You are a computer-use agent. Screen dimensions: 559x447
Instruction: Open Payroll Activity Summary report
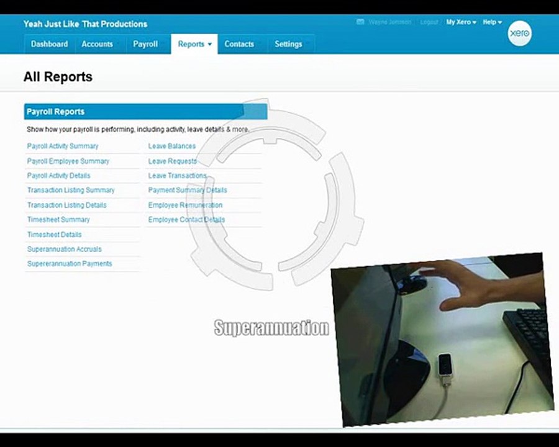(x=63, y=146)
